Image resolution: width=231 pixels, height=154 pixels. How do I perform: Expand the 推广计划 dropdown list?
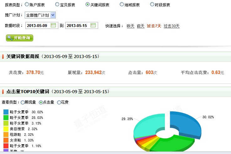pyautogui.click(x=53, y=15)
